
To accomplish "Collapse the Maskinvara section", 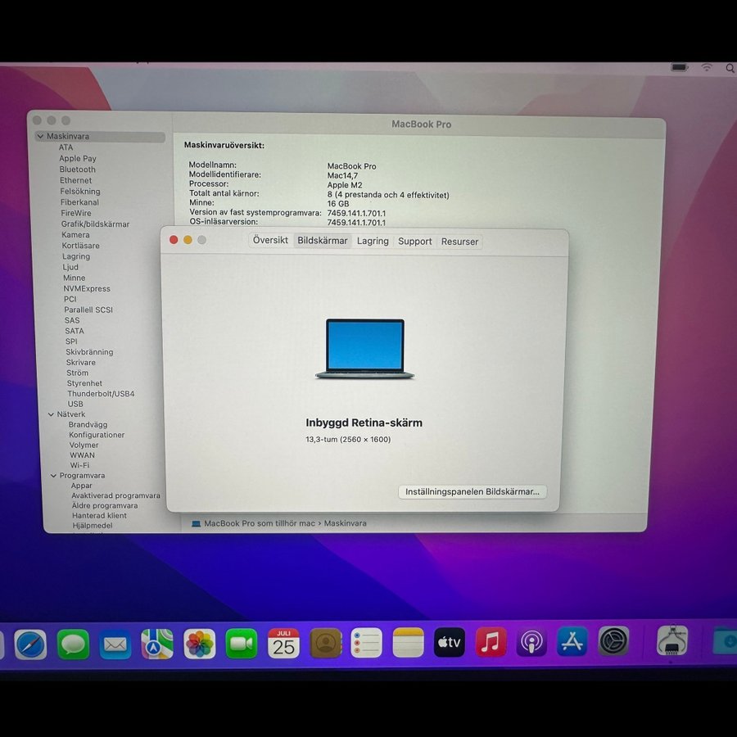I will point(40,136).
